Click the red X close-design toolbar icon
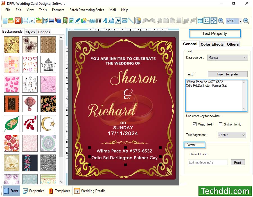 click(18, 21)
